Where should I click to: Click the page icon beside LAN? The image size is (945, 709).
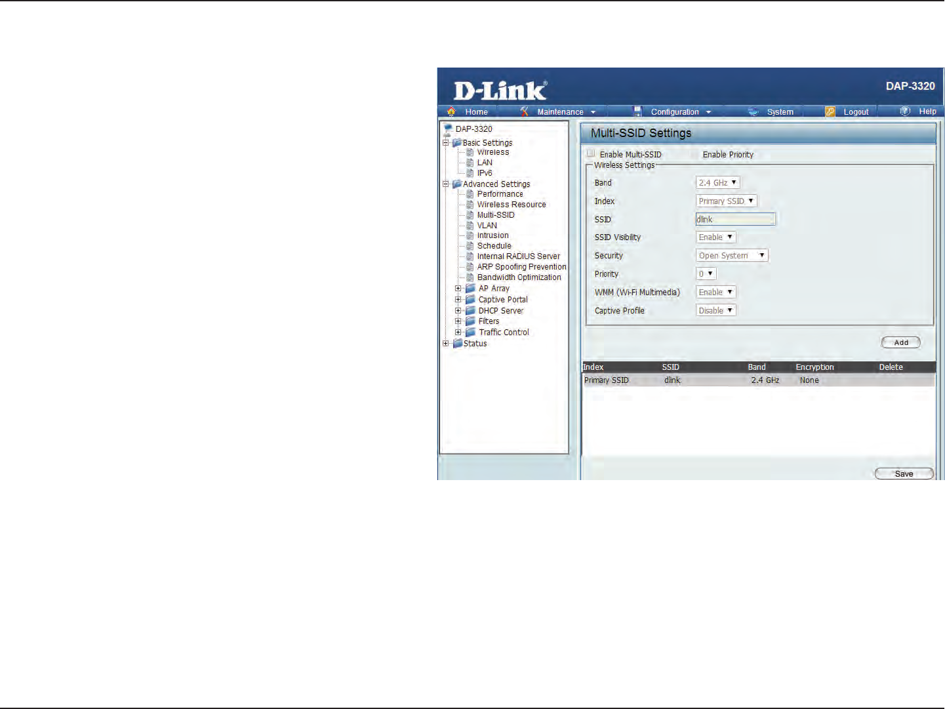tap(470, 163)
